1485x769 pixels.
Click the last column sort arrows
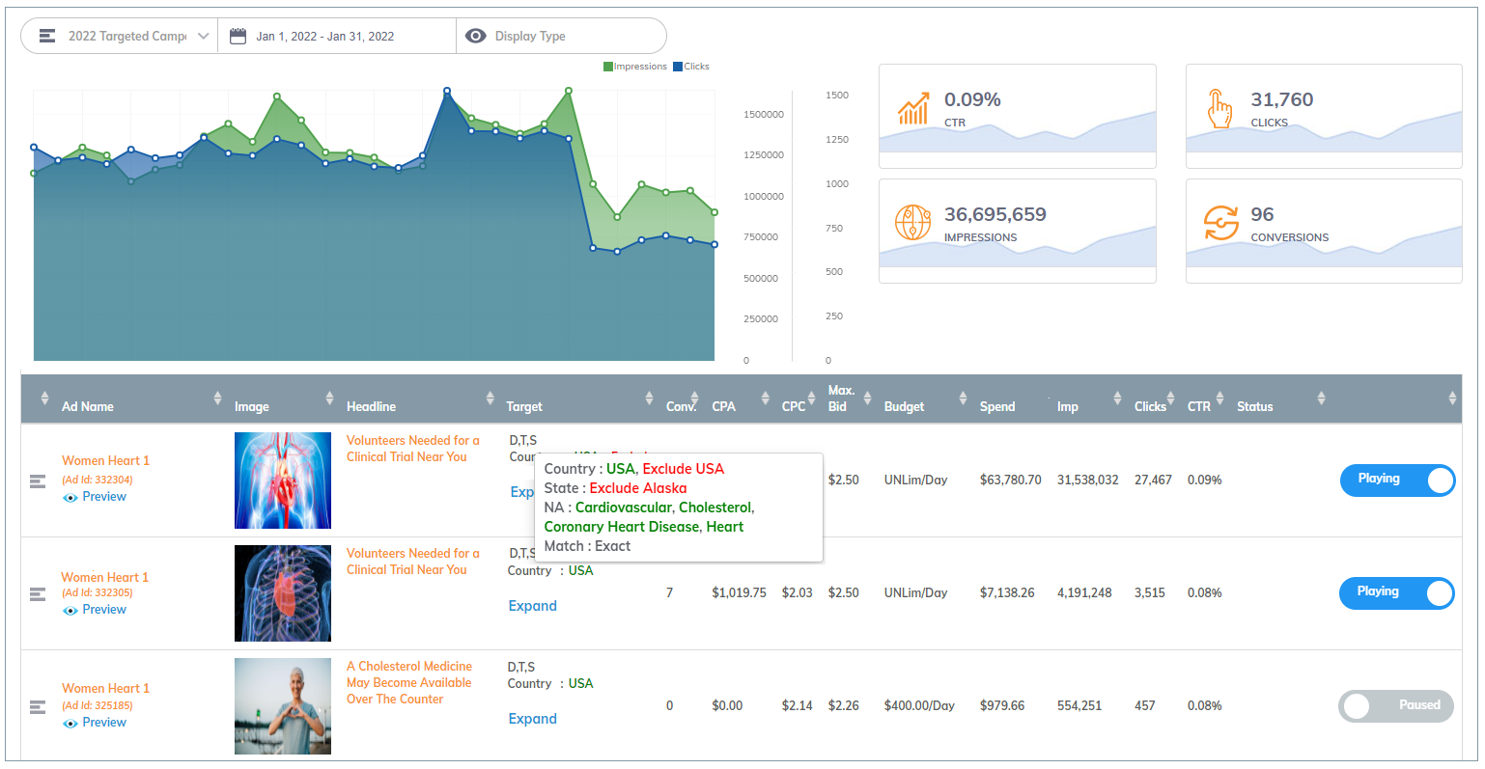point(1452,398)
